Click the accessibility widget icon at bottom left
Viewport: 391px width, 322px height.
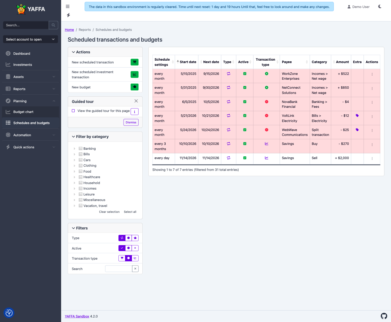[x=9, y=313]
